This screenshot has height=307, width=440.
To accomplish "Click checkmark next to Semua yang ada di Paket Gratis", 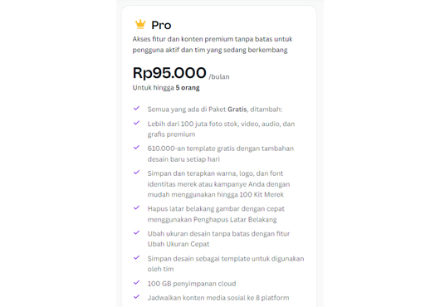I will click(x=137, y=108).
